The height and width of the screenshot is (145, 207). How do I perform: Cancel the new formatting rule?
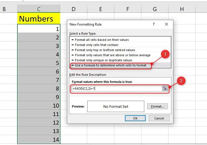pyautogui.click(x=159, y=118)
